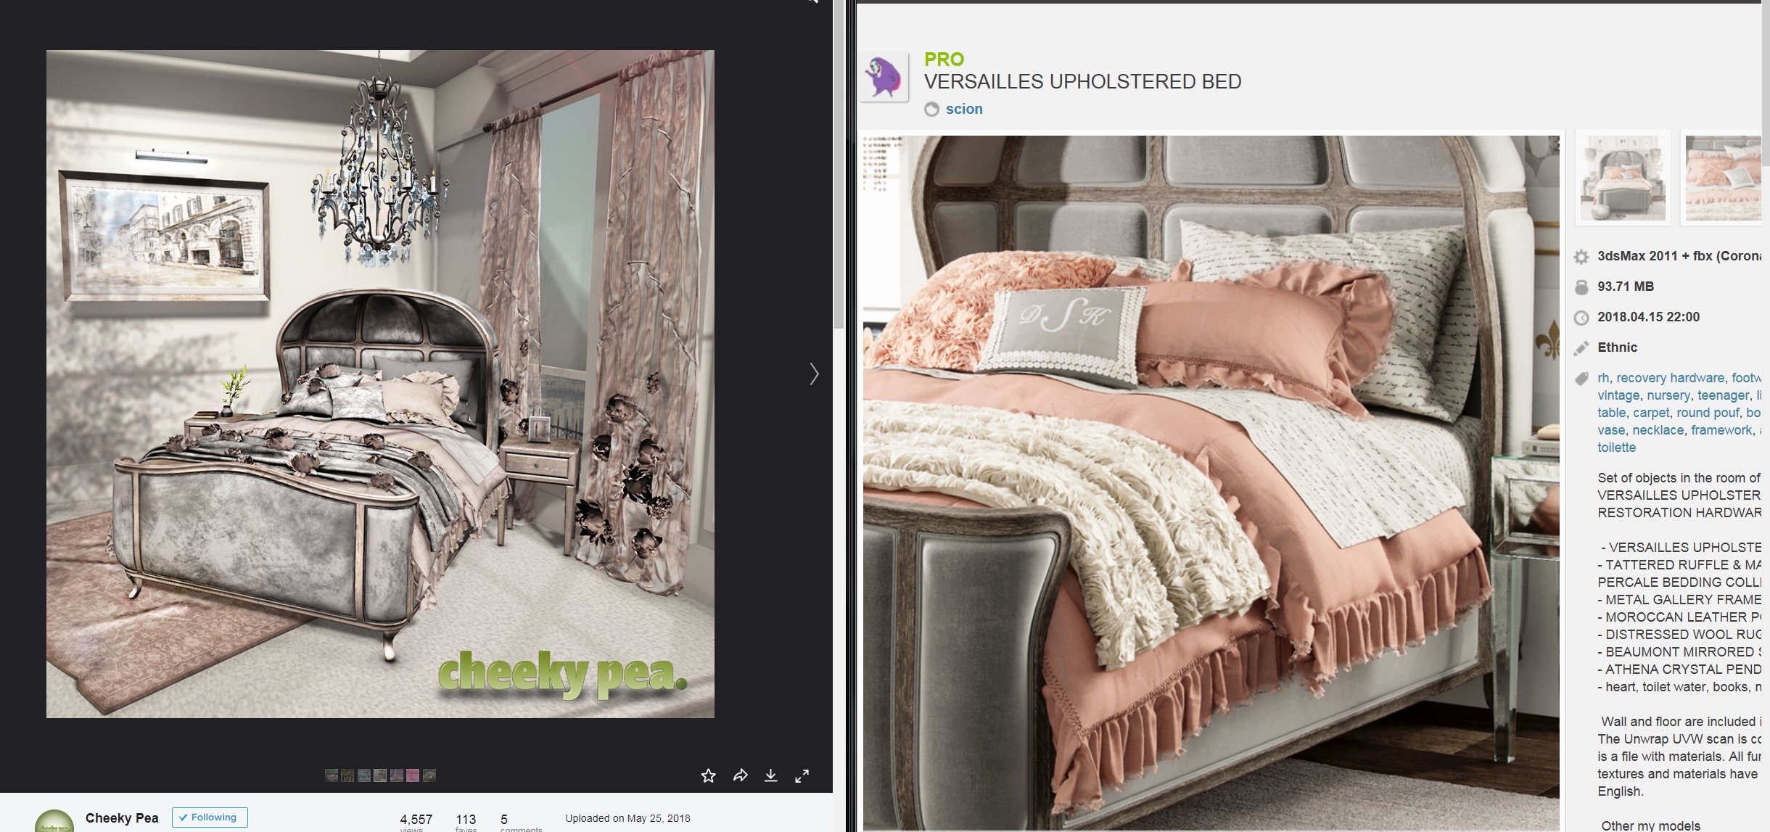Image resolution: width=1770 pixels, height=832 pixels.
Task: Click the 113 faves count
Action: (466, 820)
